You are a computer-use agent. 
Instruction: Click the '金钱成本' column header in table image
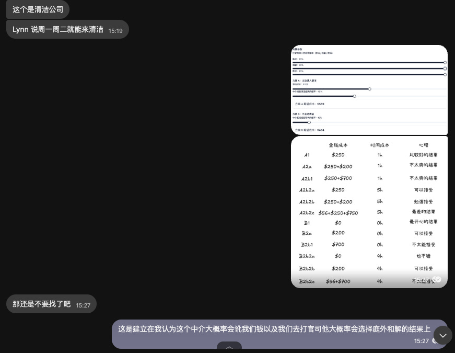tap(338, 145)
